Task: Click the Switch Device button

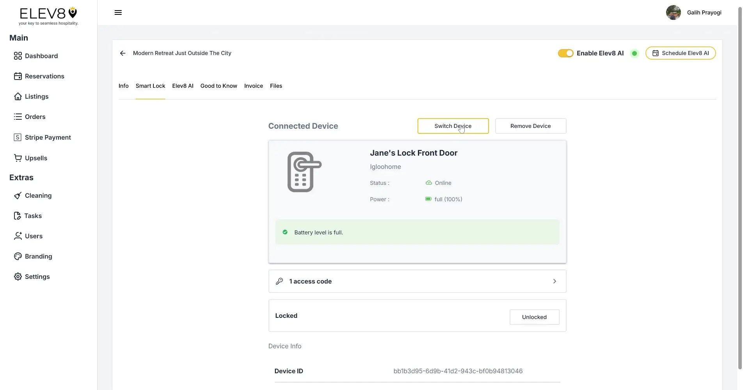Action: [453, 126]
